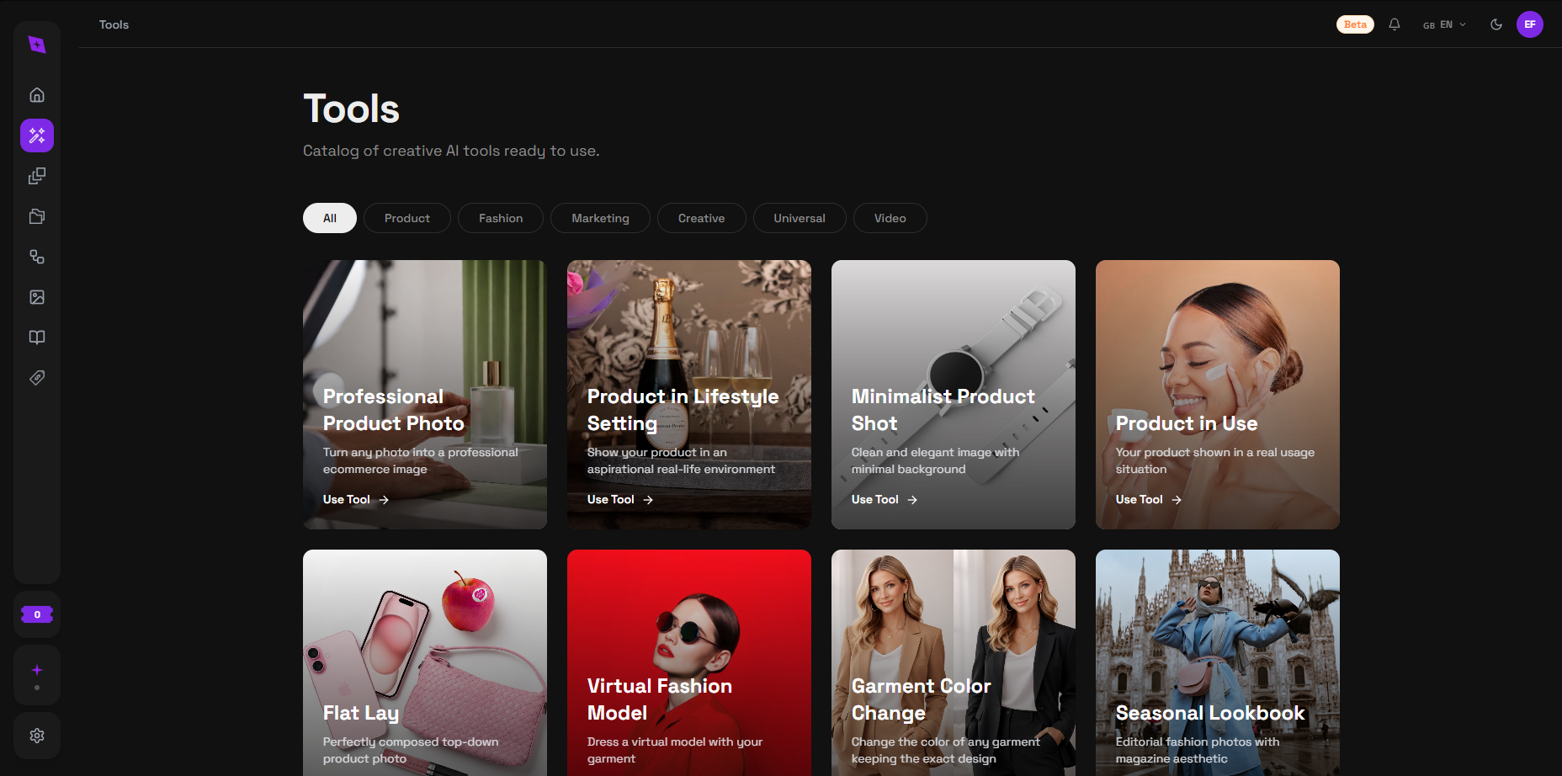Open the copy/duplicates icon in sidebar
Screen dimensions: 1562x776
[x=37, y=176]
